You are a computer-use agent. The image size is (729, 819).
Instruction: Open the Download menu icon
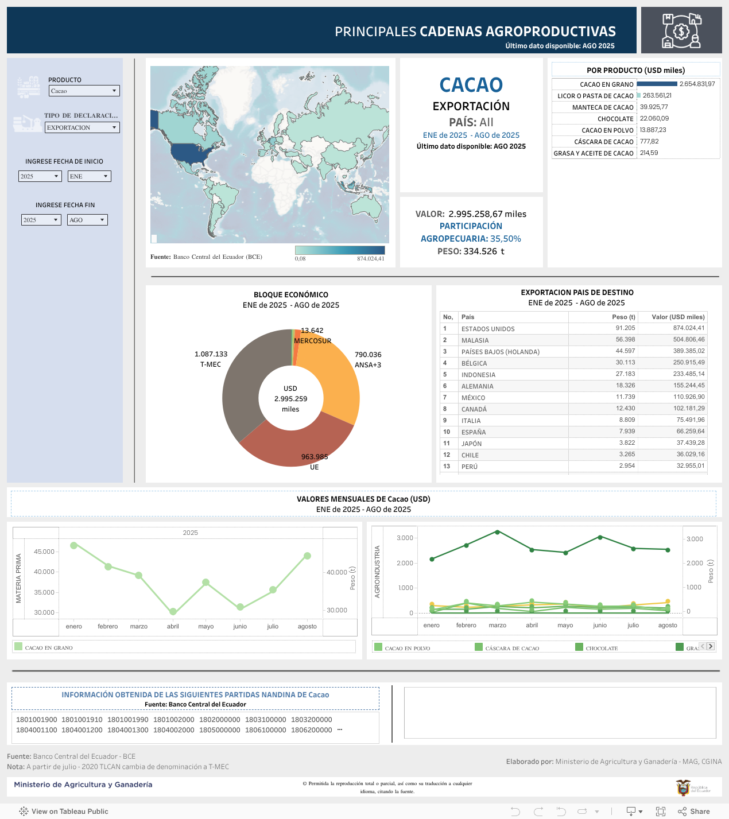tap(632, 811)
